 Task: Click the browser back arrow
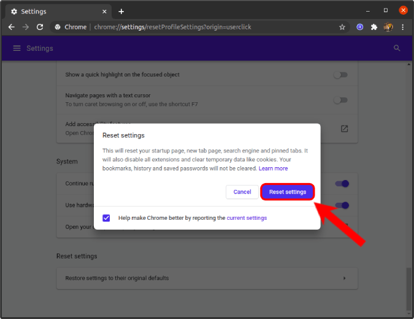pyautogui.click(x=12, y=27)
